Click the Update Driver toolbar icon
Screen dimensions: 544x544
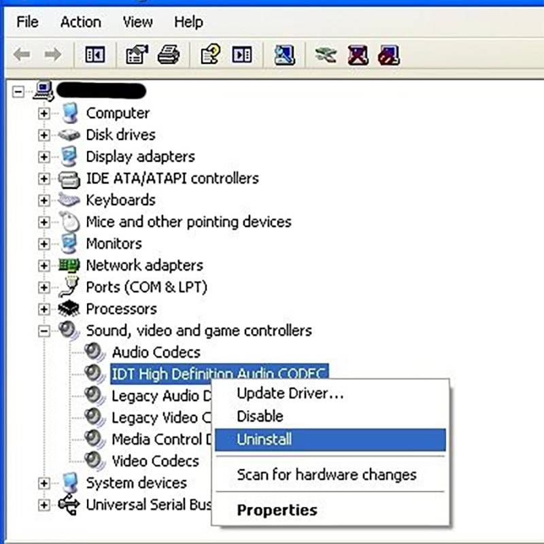pos(326,55)
